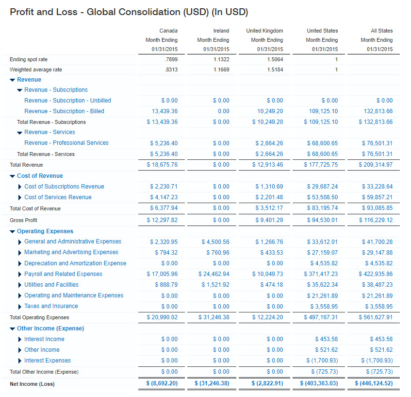Collapse the Operating Expenses section arrow

(x=13, y=231)
